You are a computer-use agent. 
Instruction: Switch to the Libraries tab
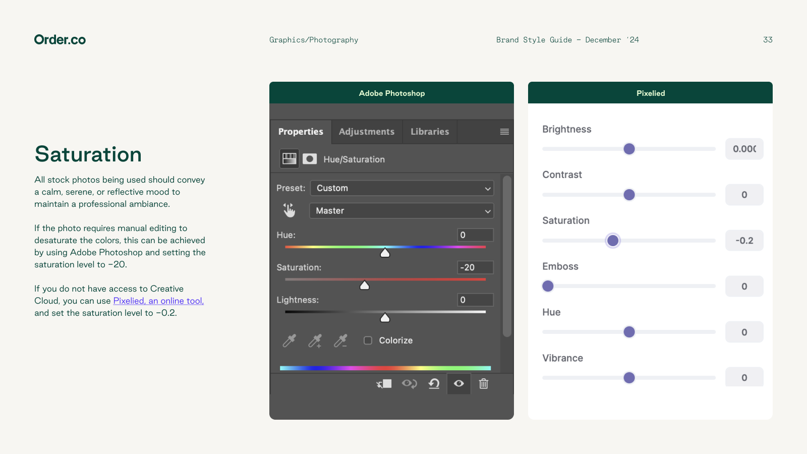[x=430, y=132]
